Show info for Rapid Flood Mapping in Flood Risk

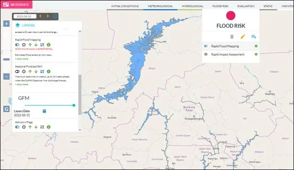pos(256,46)
